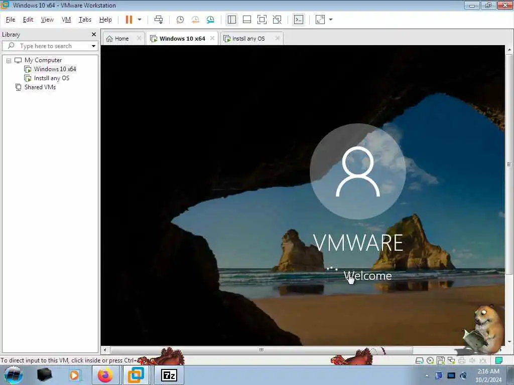Send Ctrl+Alt+Del to the virtual machine

159,20
